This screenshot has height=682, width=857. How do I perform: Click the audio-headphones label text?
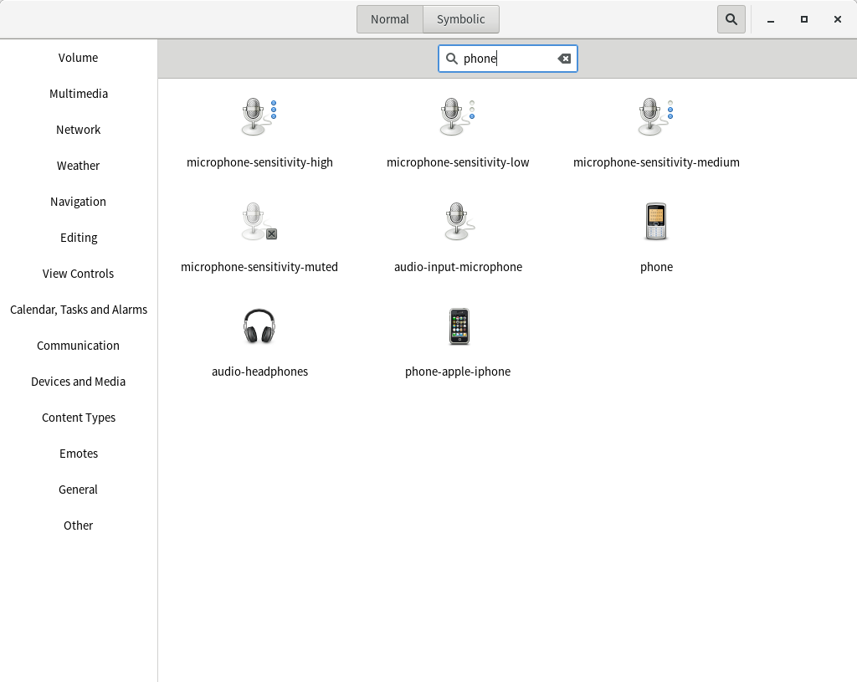(x=259, y=372)
